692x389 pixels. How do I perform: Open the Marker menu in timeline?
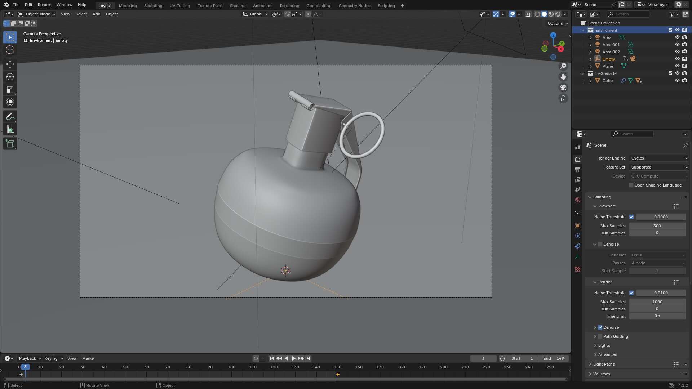88,358
